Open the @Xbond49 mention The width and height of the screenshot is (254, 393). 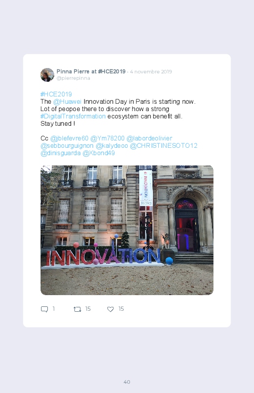[99, 153]
